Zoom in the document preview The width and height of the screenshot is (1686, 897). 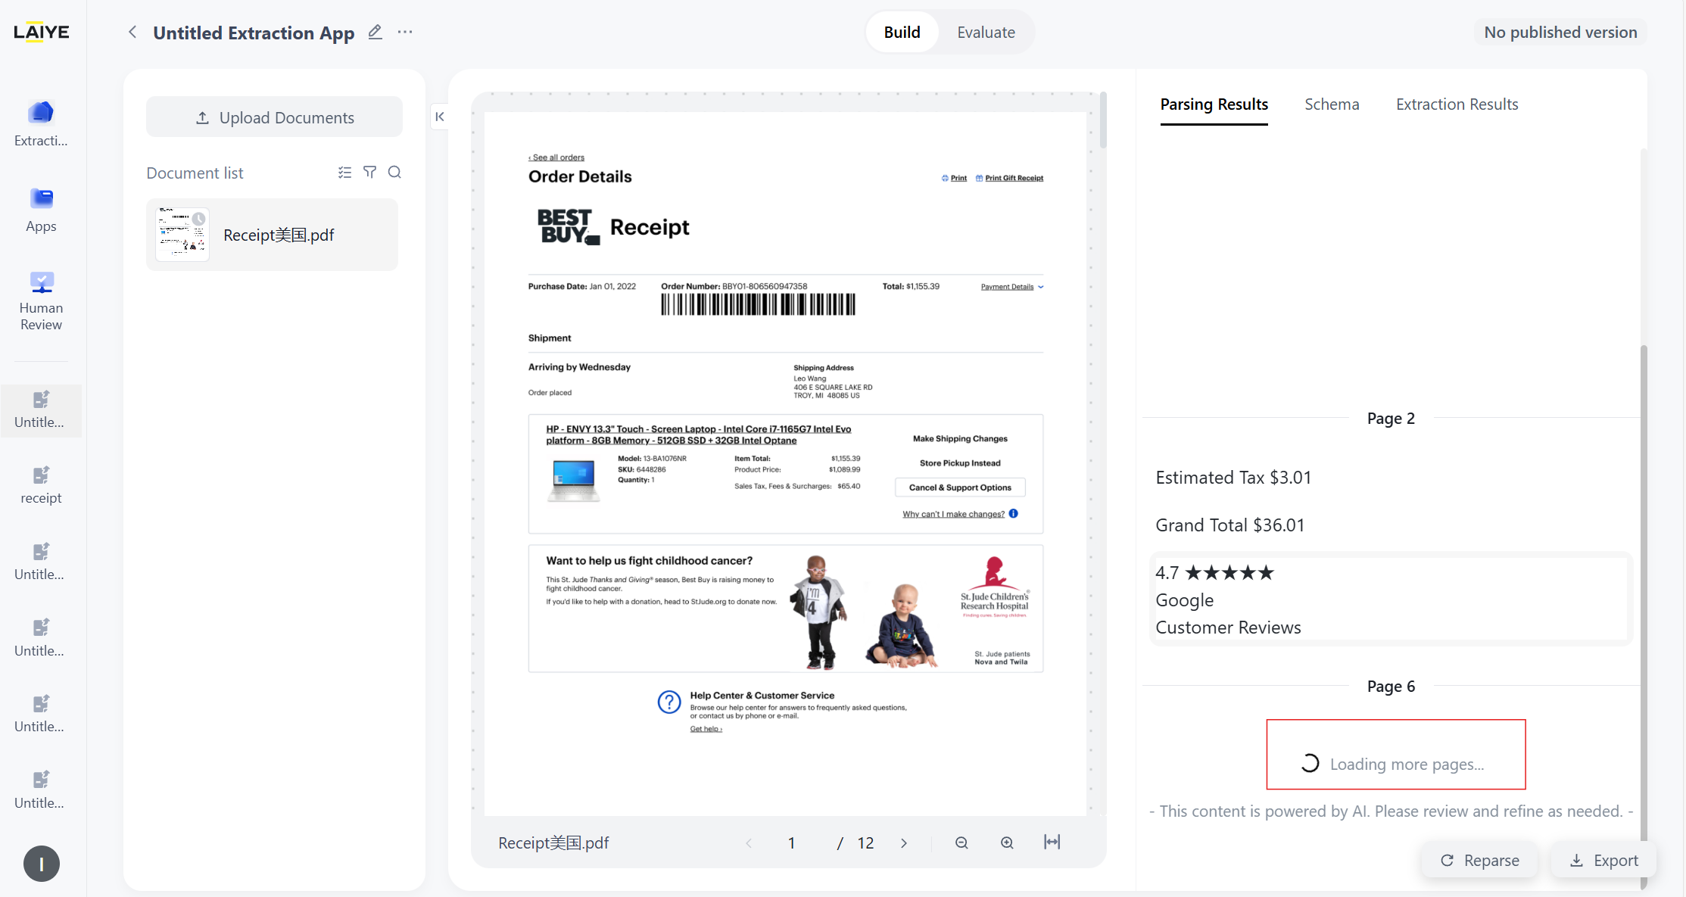(x=1007, y=842)
